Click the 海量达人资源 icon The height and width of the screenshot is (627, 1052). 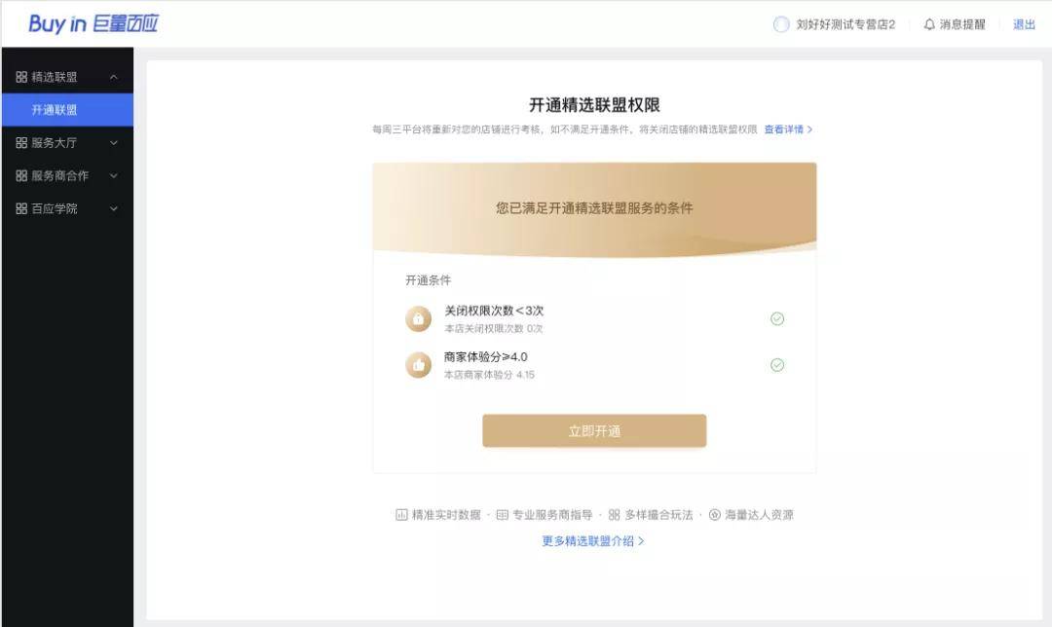[715, 515]
